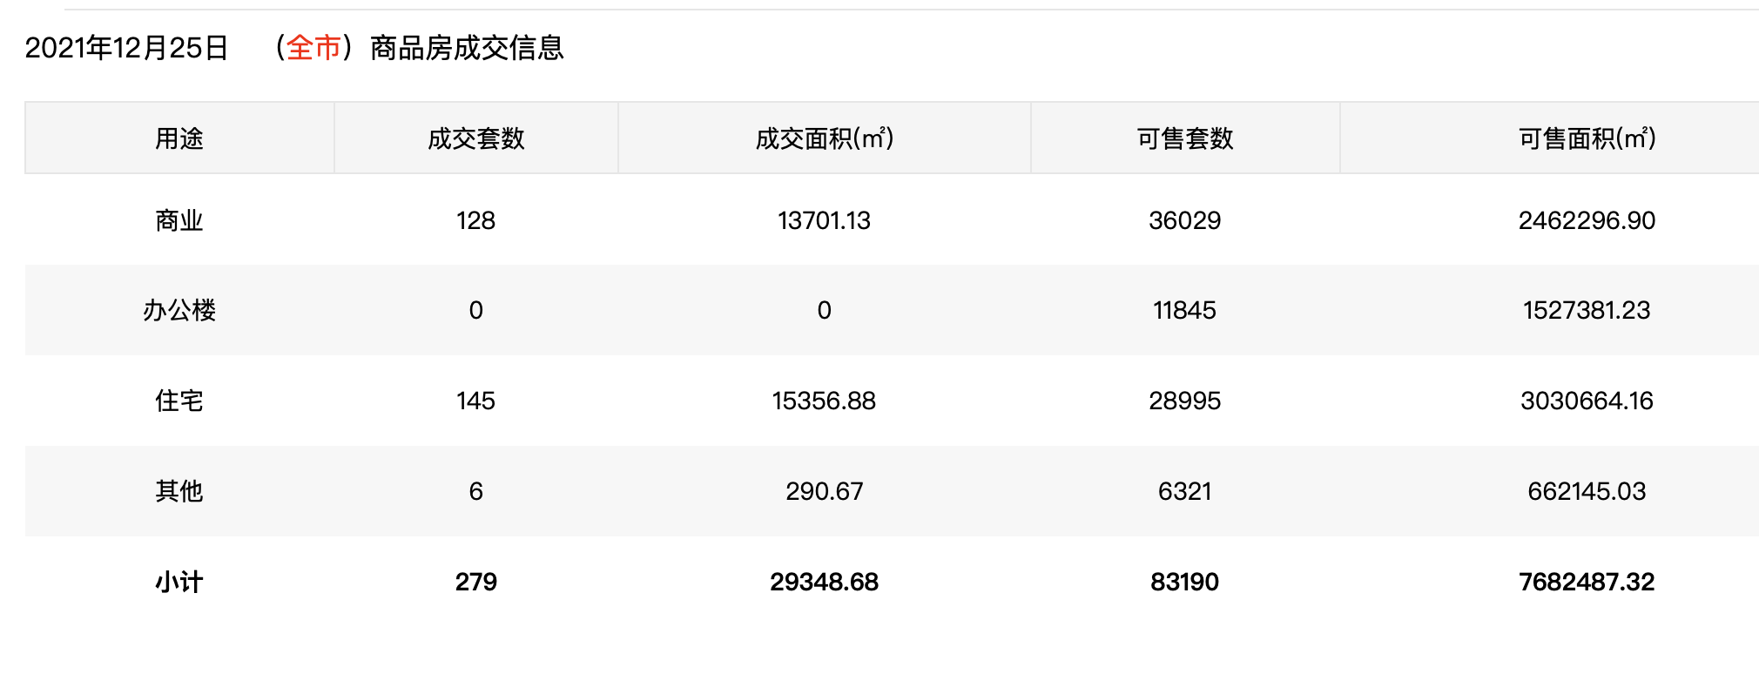Click the 商品房成交信息 title text
This screenshot has height=674, width=1759.
pos(467,48)
